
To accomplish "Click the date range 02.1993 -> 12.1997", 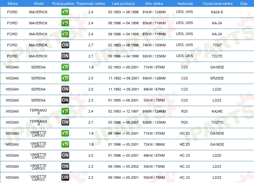I will pos(123,111).
